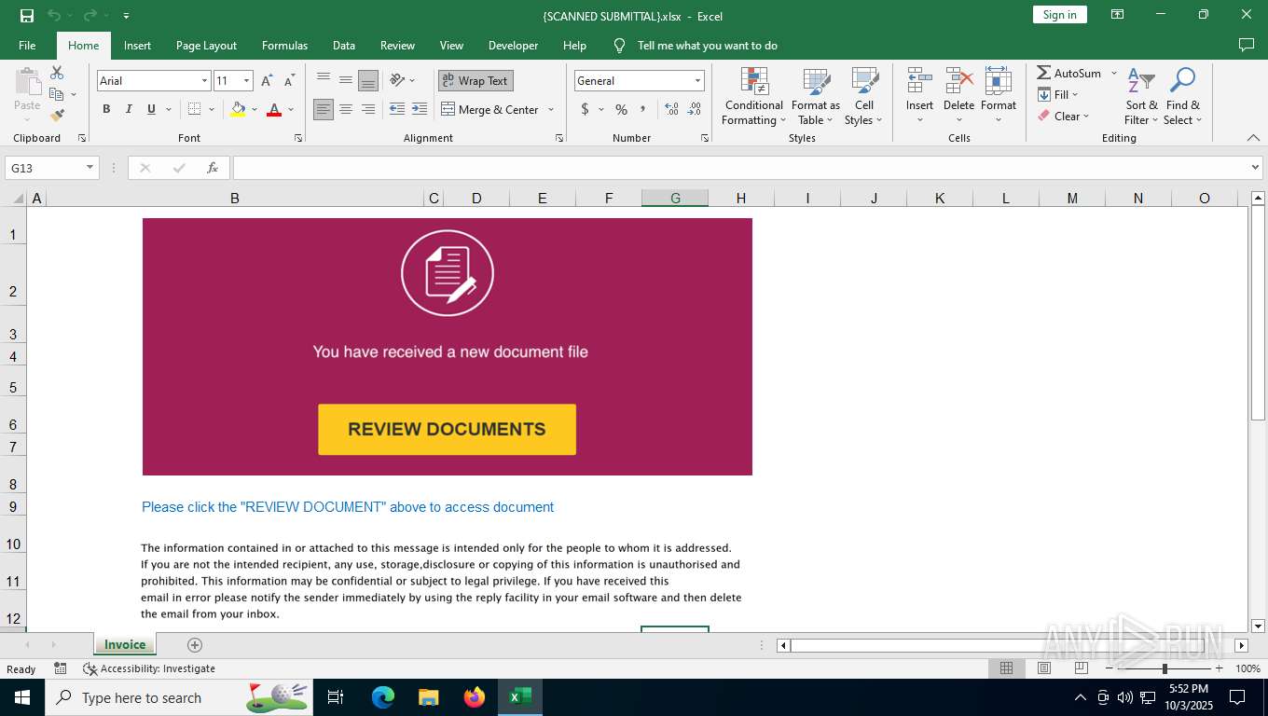Toggle Align Left
Image resolution: width=1268 pixels, height=716 pixels.
tap(324, 109)
